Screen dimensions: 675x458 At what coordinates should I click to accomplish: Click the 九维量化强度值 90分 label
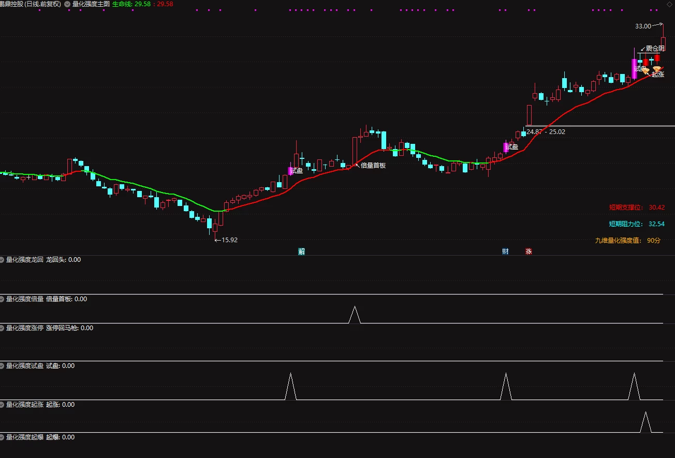click(628, 241)
